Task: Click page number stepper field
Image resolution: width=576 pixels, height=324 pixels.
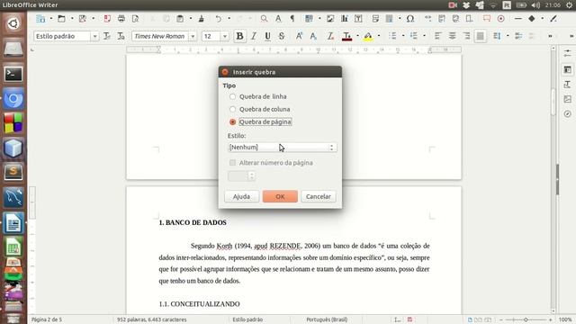Action: [241, 176]
